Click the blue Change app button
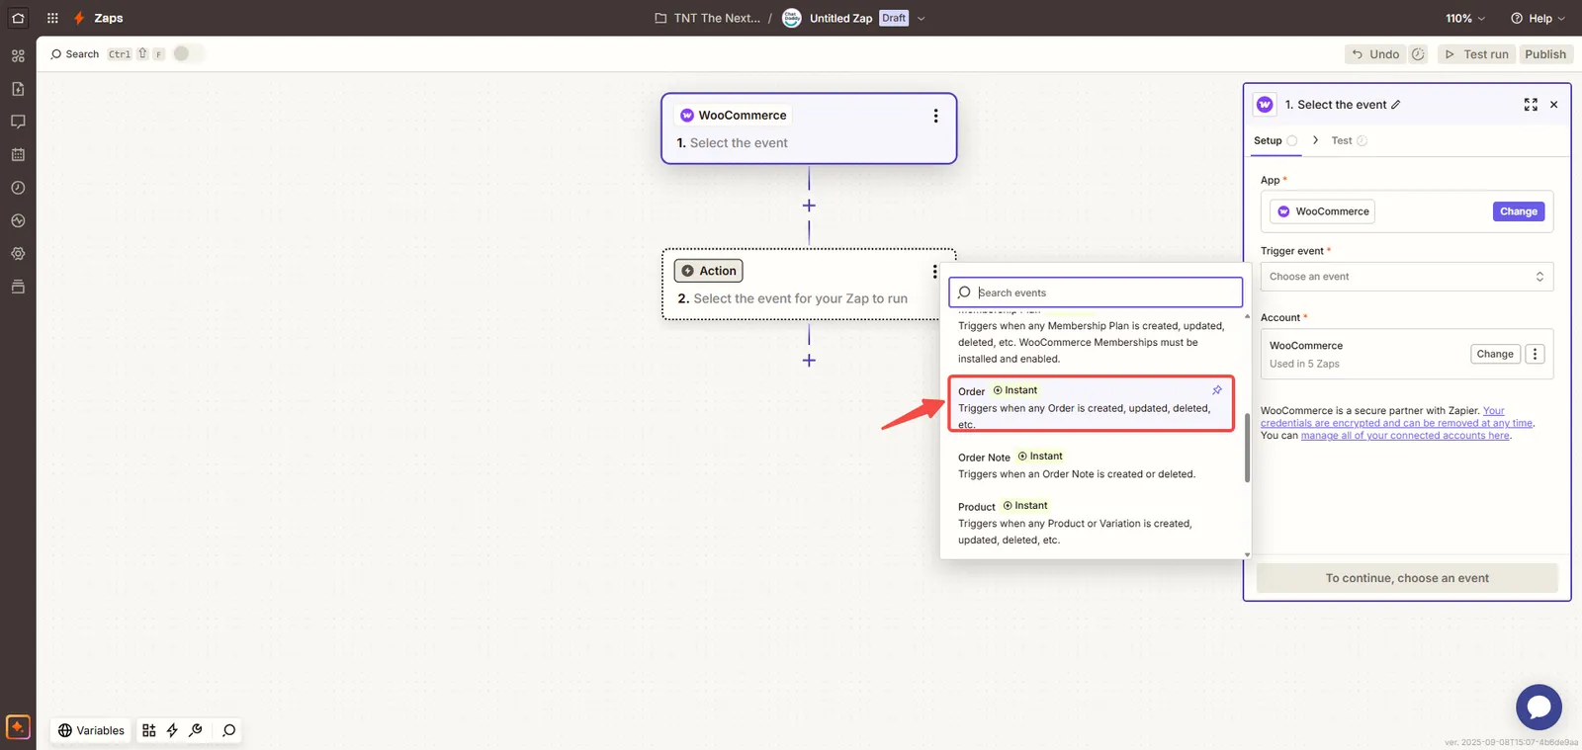The height and width of the screenshot is (750, 1582). (x=1518, y=211)
